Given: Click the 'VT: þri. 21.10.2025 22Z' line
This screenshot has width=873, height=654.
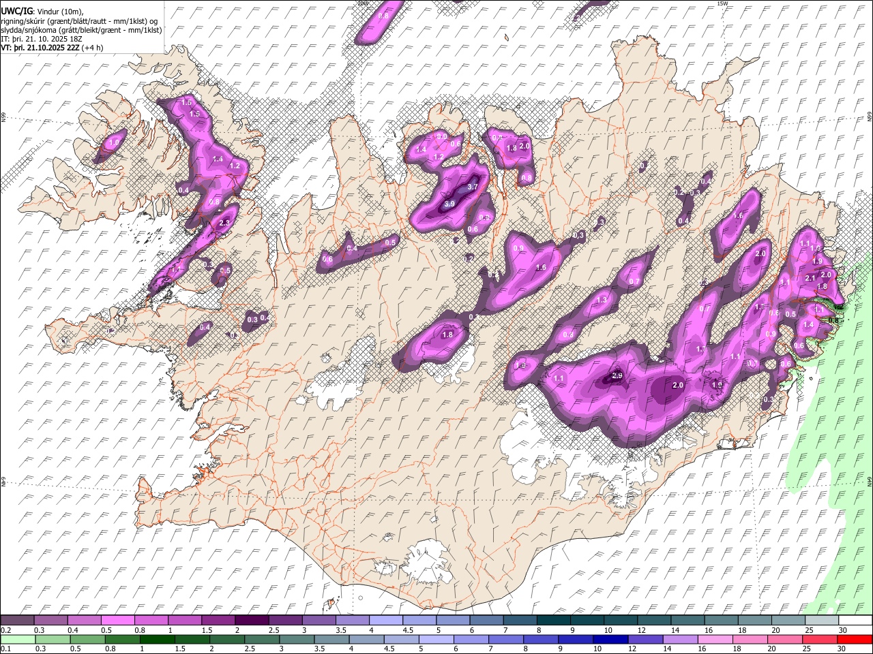Looking at the screenshot, I should [52, 48].
